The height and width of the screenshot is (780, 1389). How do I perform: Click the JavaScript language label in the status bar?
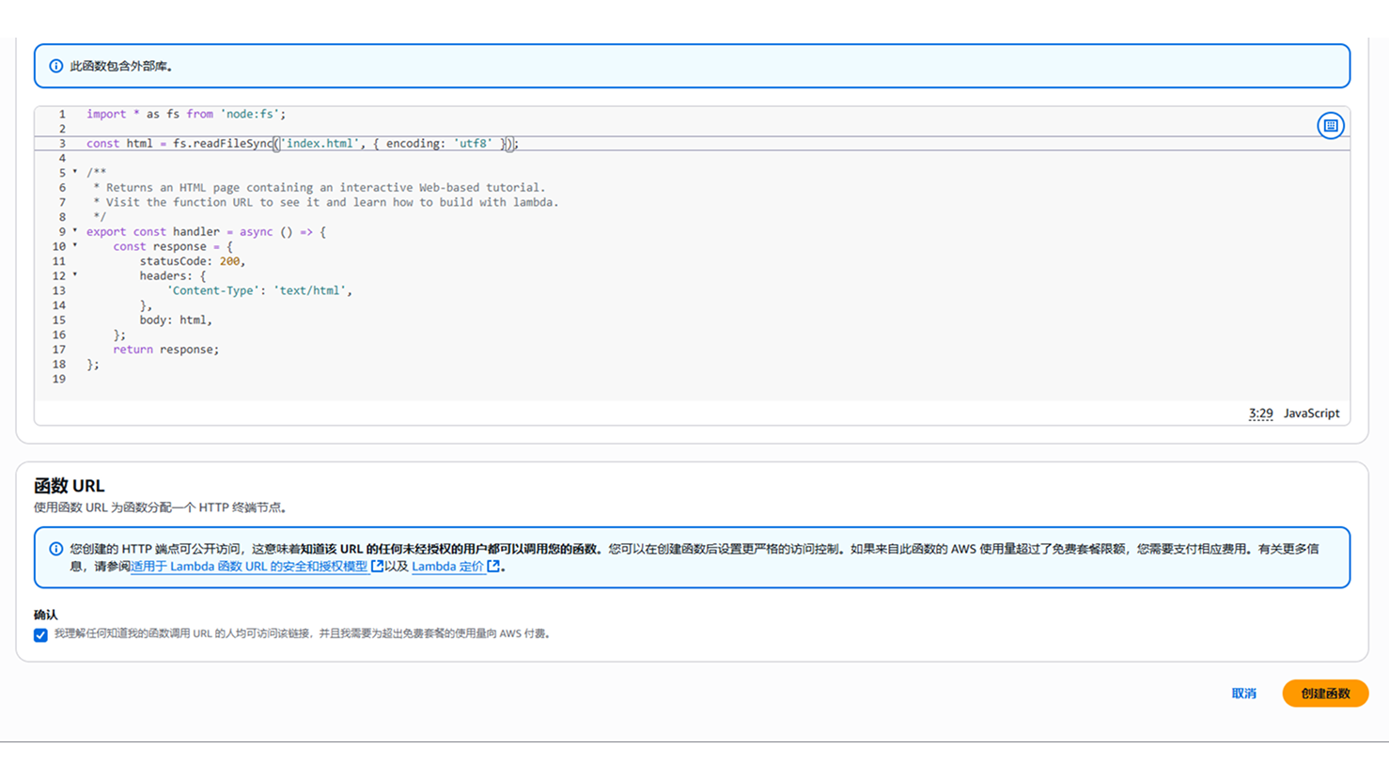pyautogui.click(x=1311, y=413)
